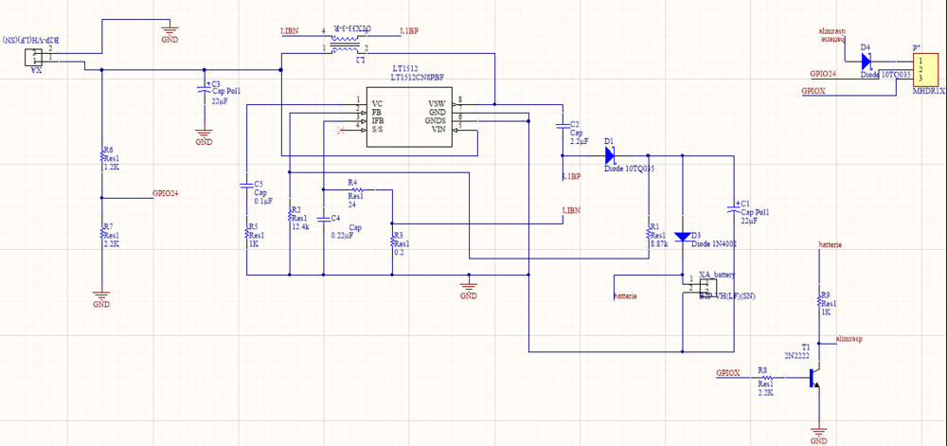Click resistor R6 1.2K symbol
This screenshot has height=446, width=947.
[x=102, y=157]
